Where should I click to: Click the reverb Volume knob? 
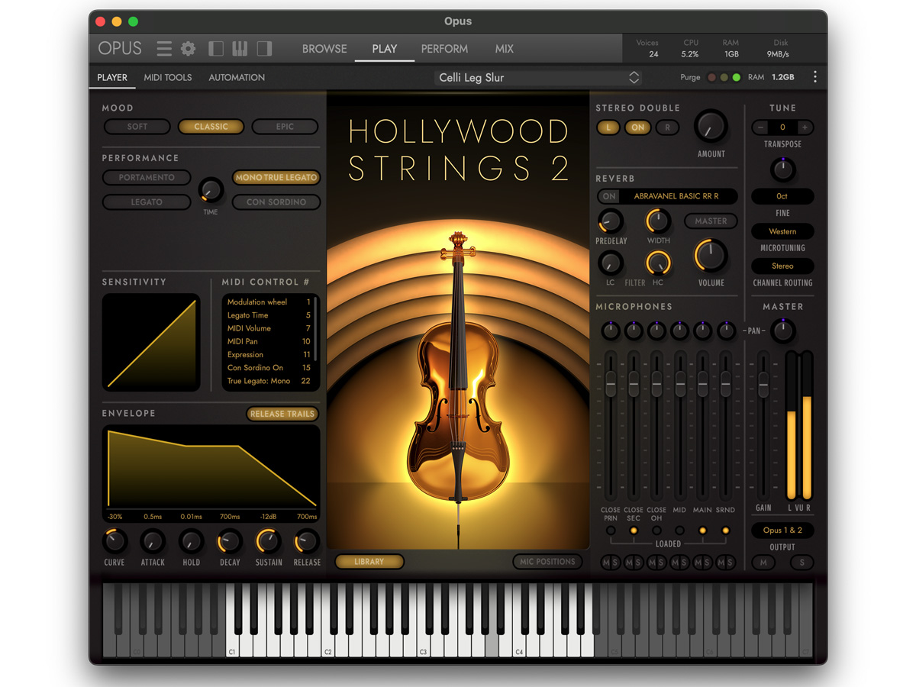tap(711, 256)
